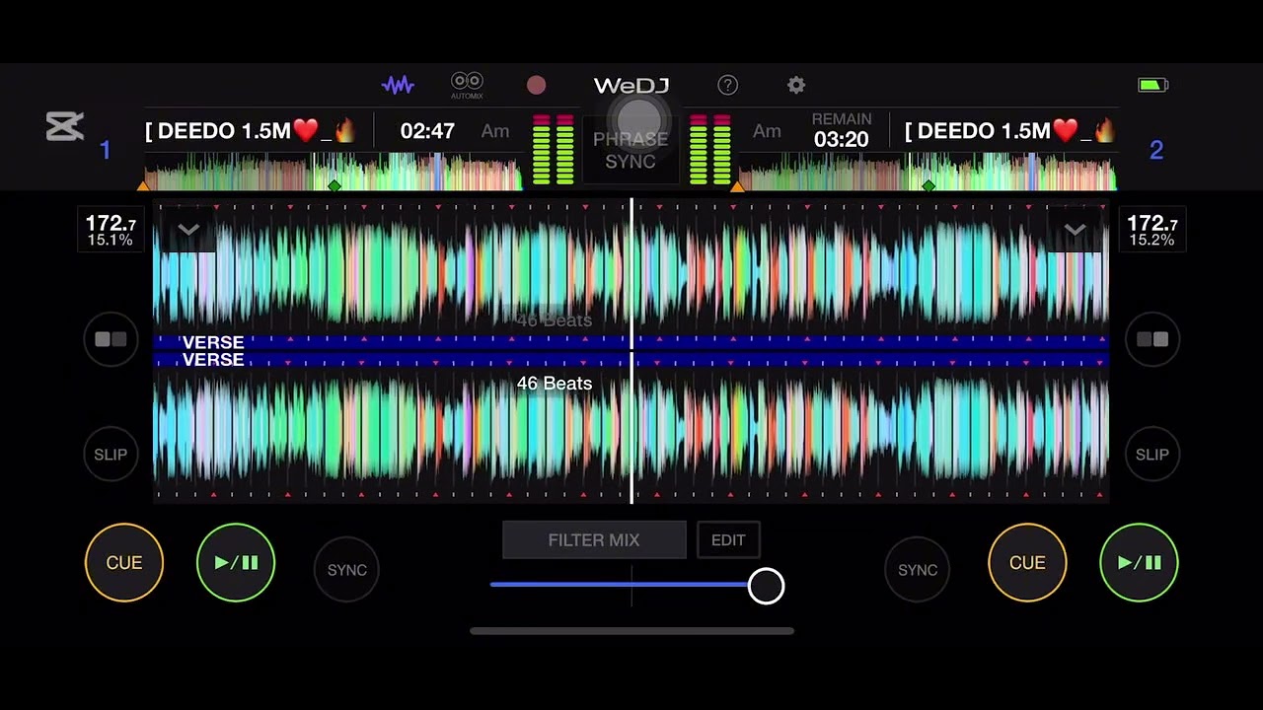Jump within deck 2 overview waveform
Screen dimensions: 1263x710
[x=928, y=171]
